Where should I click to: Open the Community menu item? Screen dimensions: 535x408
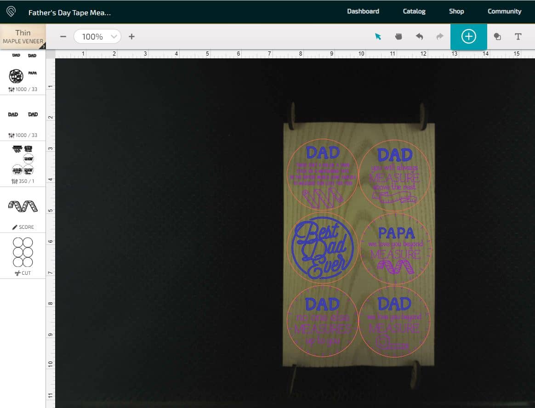point(504,11)
